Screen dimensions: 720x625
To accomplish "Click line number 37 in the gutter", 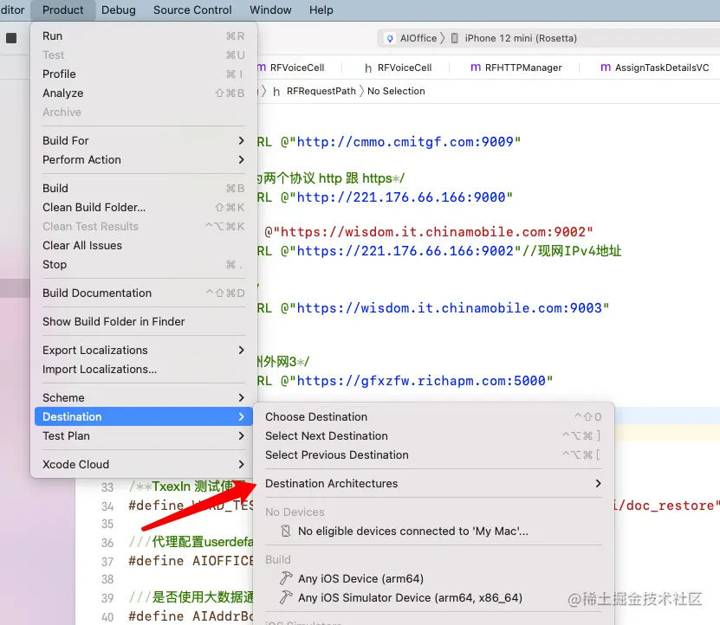I will [107, 562].
